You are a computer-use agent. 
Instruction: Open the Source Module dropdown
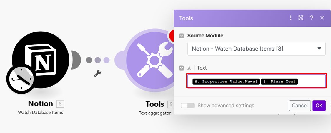tap(256, 49)
